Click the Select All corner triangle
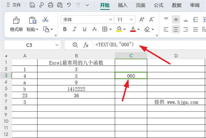The height and width of the screenshot is (138, 206). pos(6,56)
